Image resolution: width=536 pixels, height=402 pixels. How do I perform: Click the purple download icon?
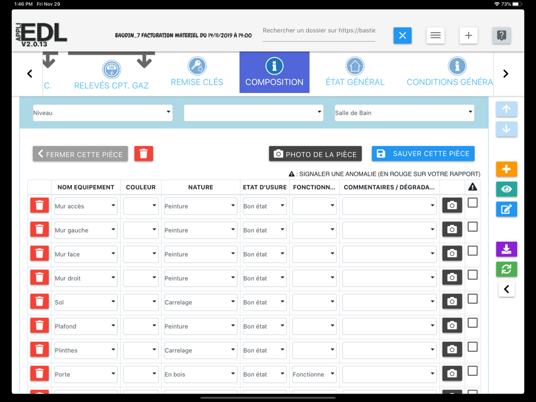[507, 249]
